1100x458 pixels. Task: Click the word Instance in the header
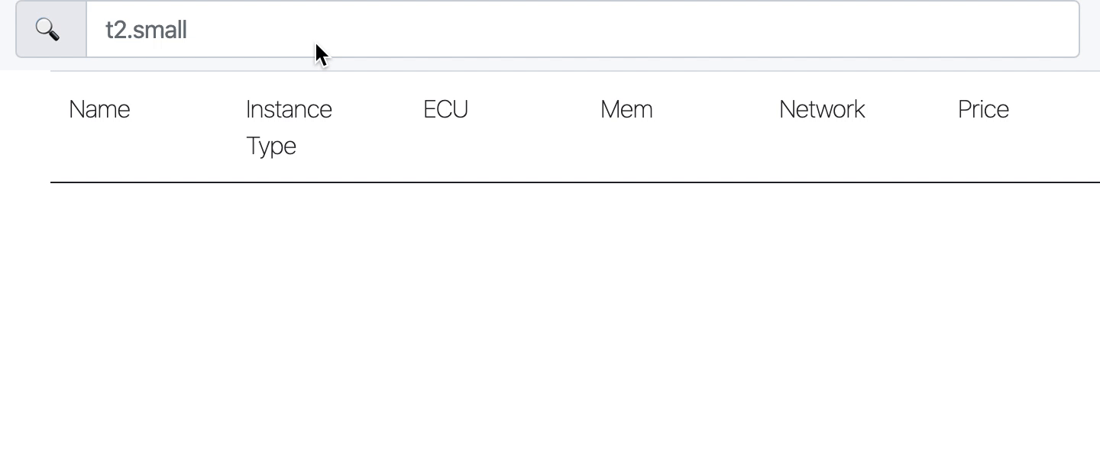pos(289,109)
